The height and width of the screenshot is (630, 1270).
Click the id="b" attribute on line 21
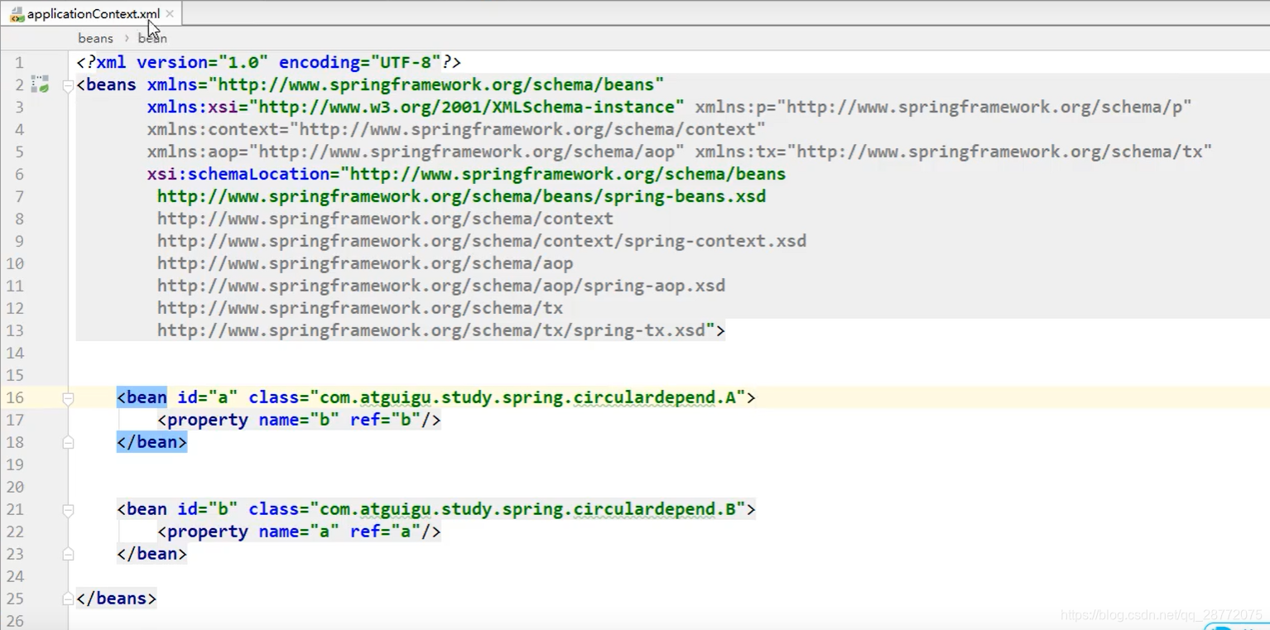click(x=208, y=509)
